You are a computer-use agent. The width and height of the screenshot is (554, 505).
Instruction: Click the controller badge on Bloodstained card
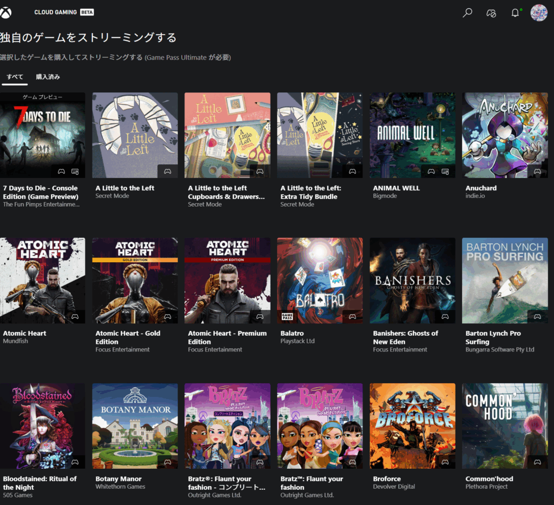click(75, 462)
